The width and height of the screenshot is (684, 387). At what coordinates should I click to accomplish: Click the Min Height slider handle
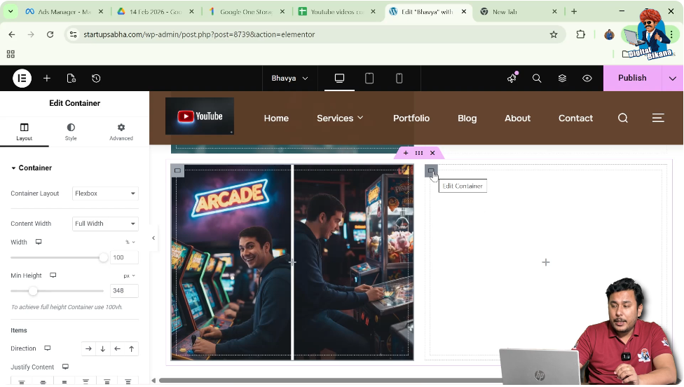click(x=33, y=291)
